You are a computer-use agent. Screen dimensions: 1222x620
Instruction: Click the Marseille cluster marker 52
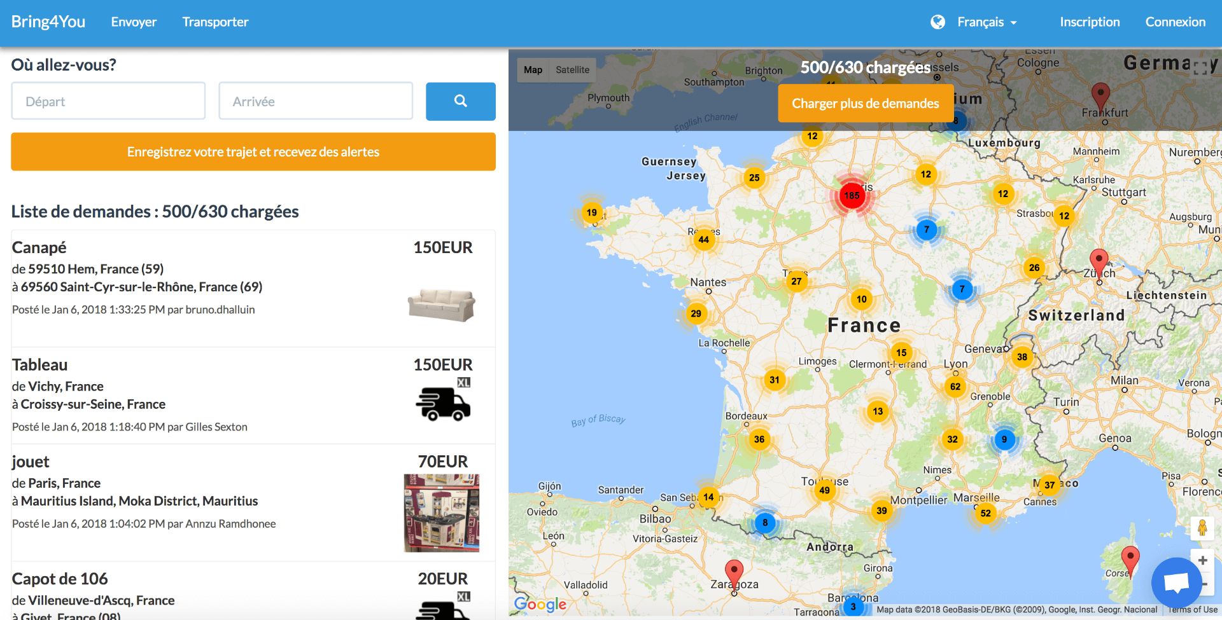coord(985,513)
